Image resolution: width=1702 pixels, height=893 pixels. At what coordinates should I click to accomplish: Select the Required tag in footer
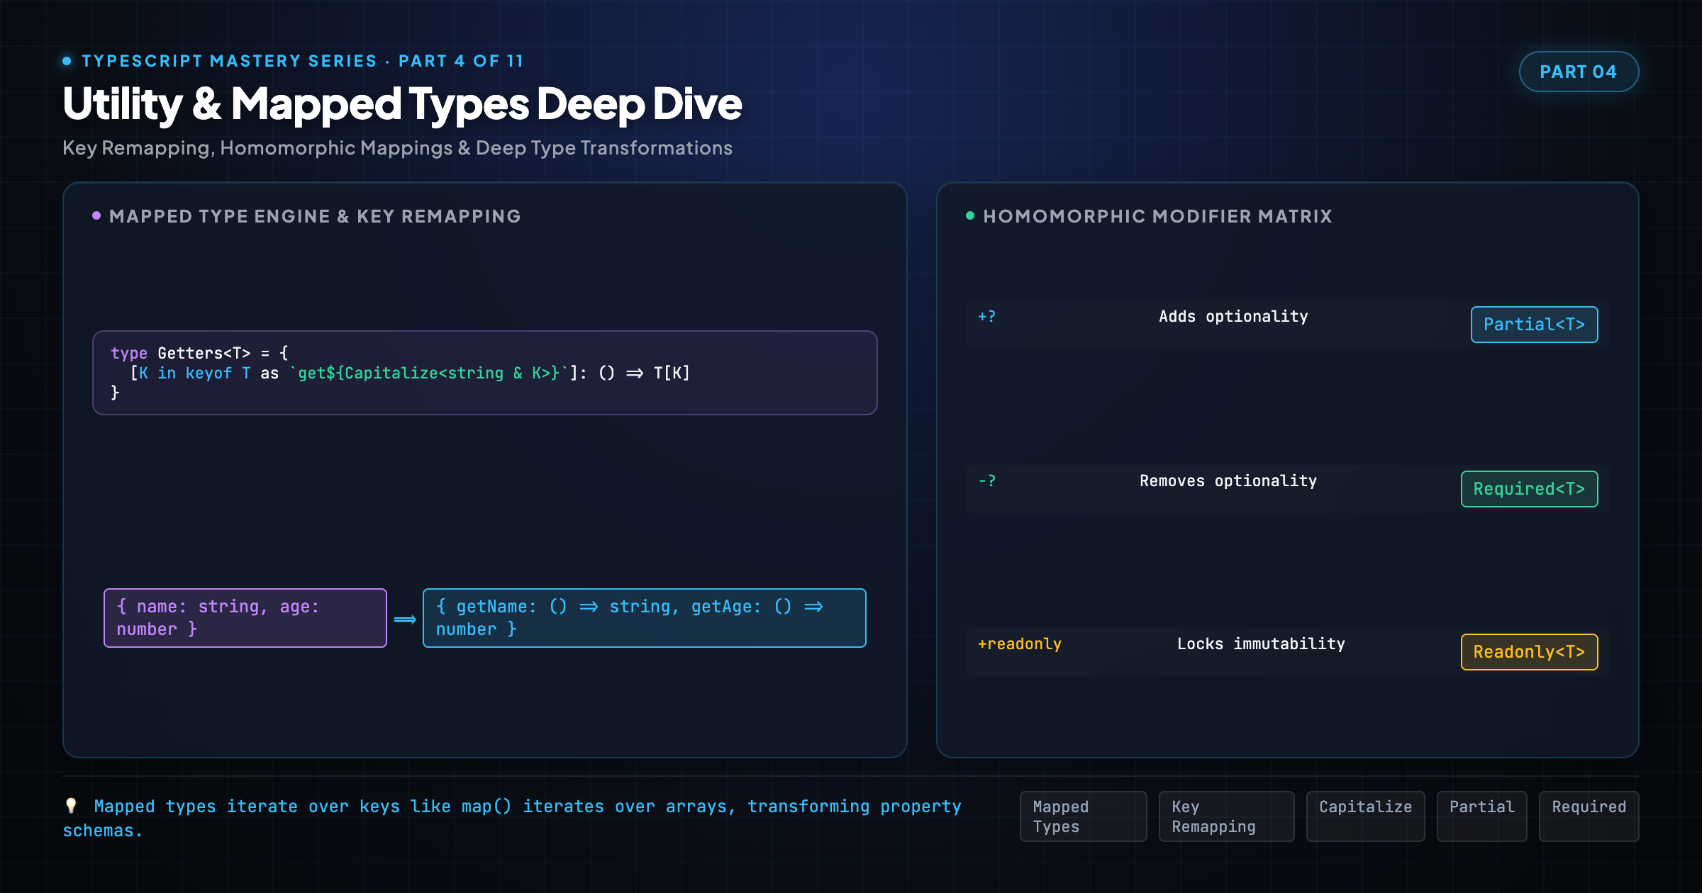click(x=1589, y=816)
